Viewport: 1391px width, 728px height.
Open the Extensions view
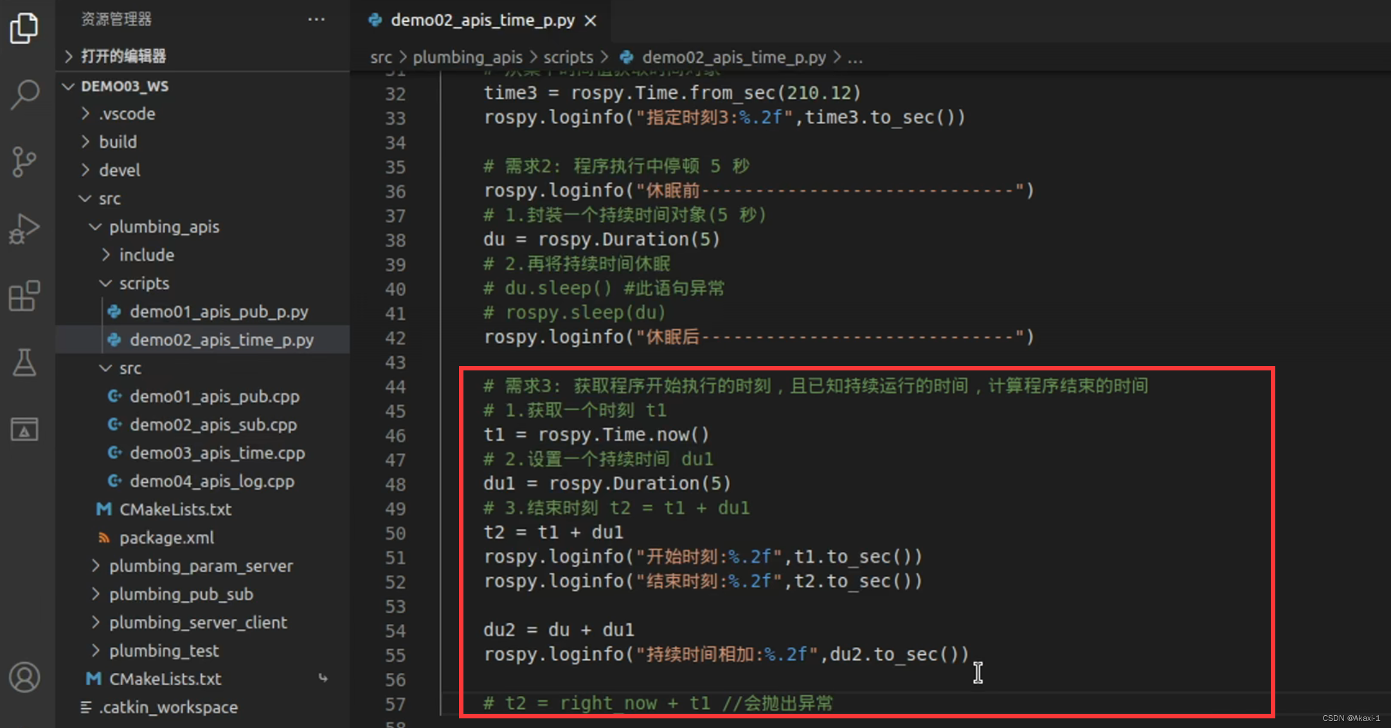point(25,297)
